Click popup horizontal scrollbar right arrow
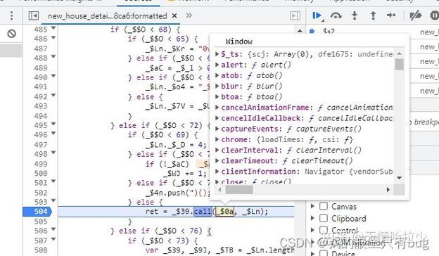 pyautogui.click(x=388, y=190)
